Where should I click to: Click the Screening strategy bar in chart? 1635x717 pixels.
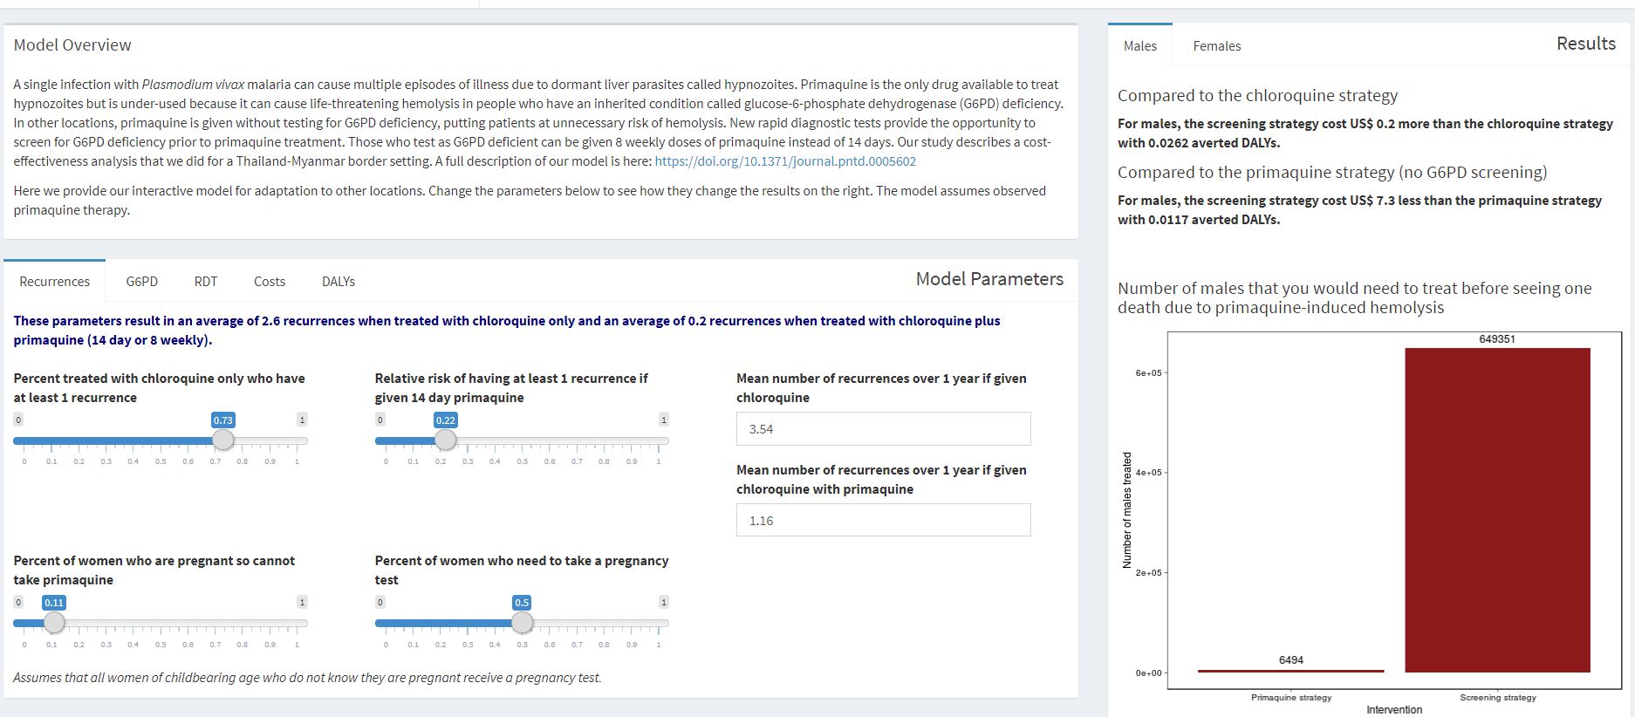[1497, 510]
